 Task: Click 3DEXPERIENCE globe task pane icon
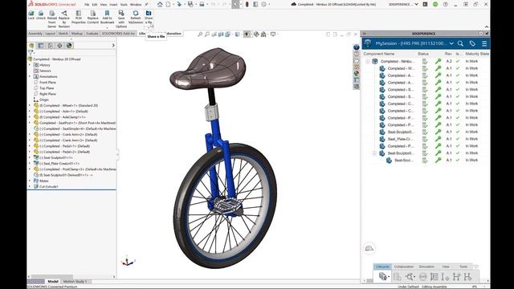click(357, 47)
